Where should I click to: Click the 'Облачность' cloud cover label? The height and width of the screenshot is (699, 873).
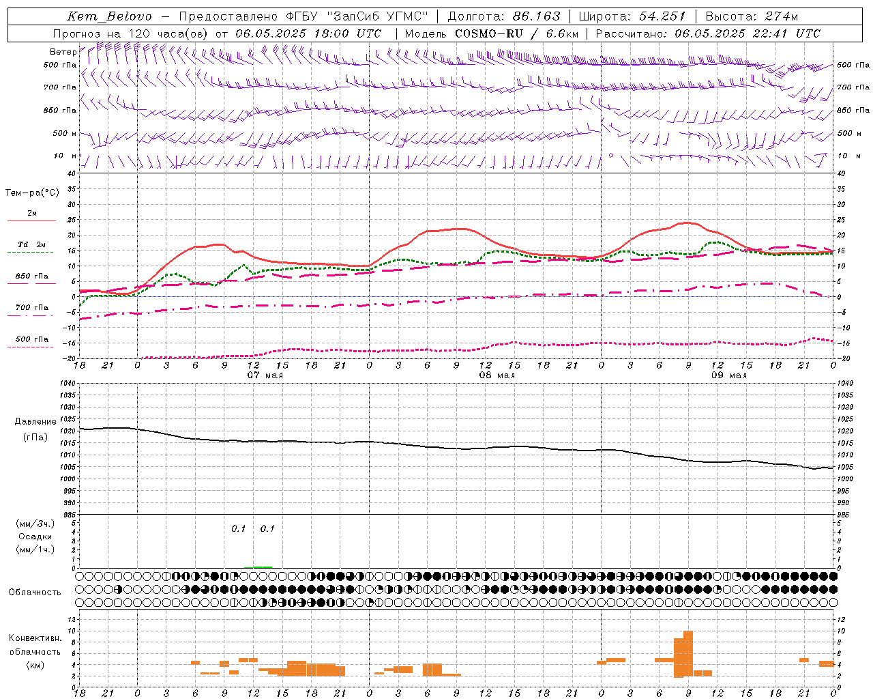pos(35,592)
